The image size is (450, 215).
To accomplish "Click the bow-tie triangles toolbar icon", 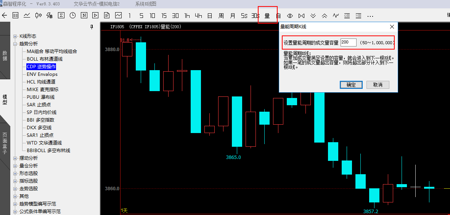I will tap(301, 16).
